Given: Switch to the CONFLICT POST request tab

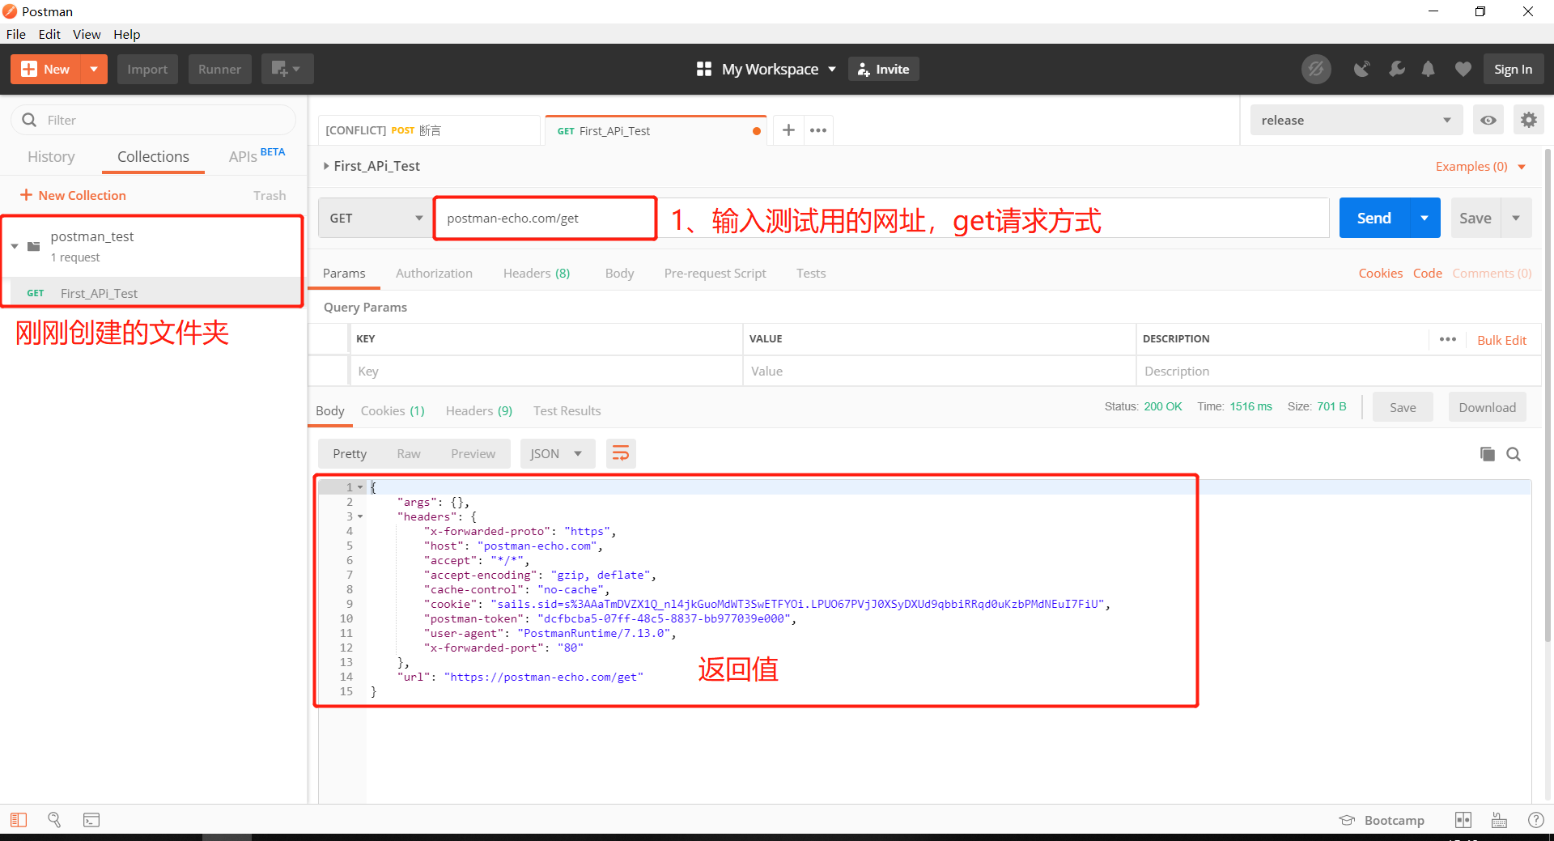Looking at the screenshot, I should click(429, 130).
